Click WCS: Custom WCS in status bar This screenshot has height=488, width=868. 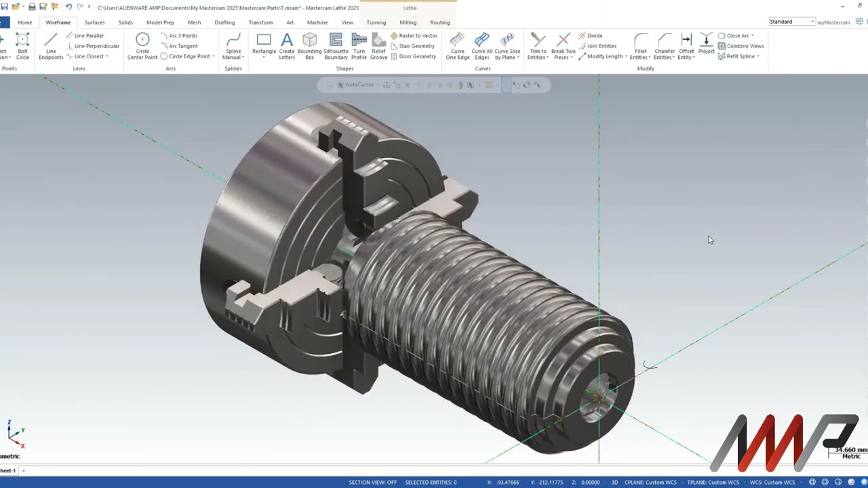[x=772, y=482]
